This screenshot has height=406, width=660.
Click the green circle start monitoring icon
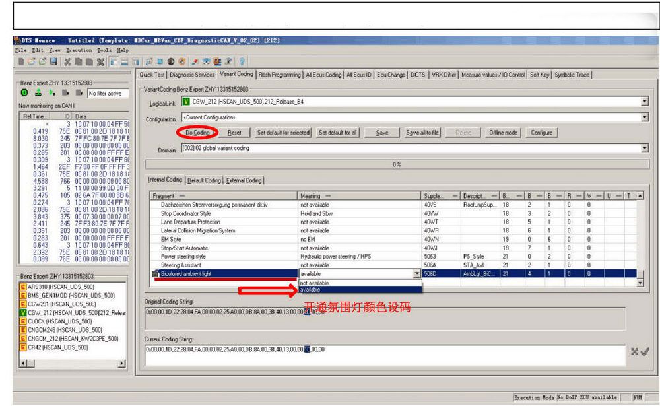click(x=22, y=94)
